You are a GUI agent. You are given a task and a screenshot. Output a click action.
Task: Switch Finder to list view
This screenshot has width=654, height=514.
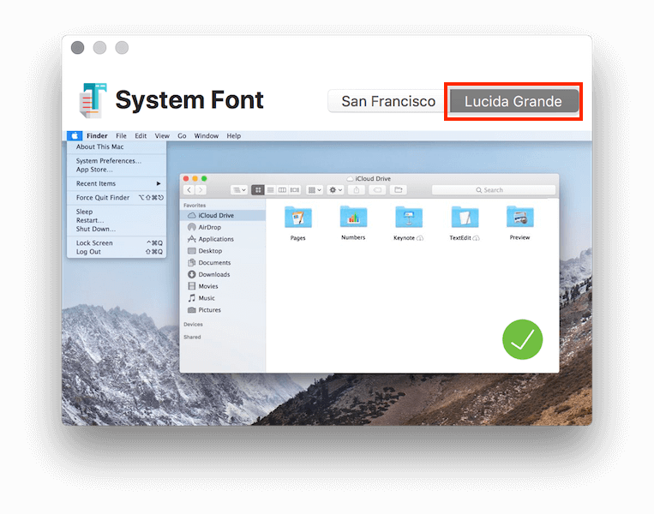tap(270, 190)
